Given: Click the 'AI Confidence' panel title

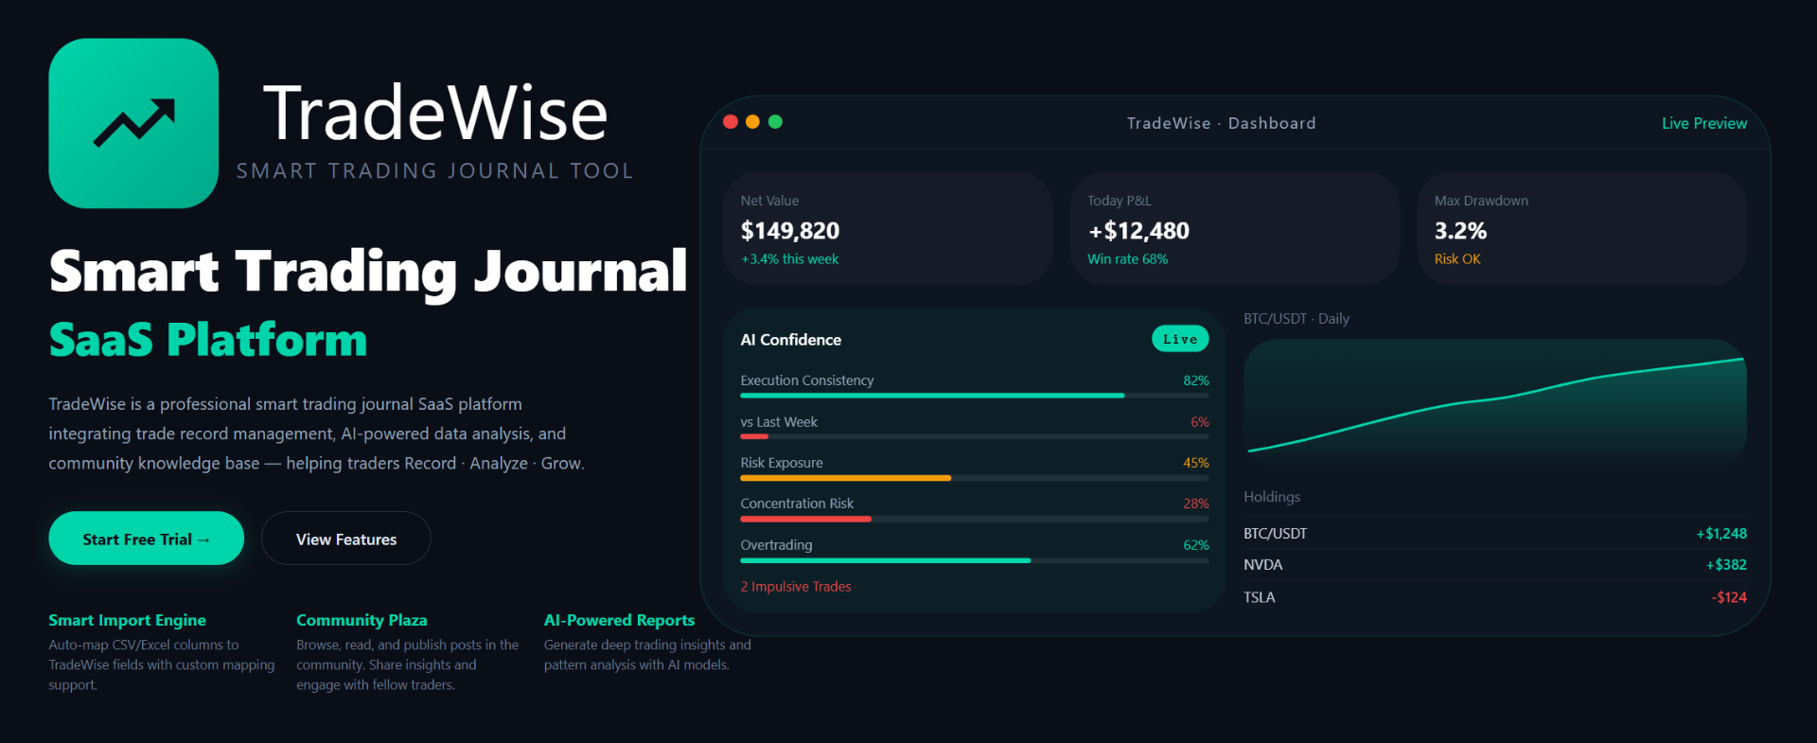Looking at the screenshot, I should [790, 340].
